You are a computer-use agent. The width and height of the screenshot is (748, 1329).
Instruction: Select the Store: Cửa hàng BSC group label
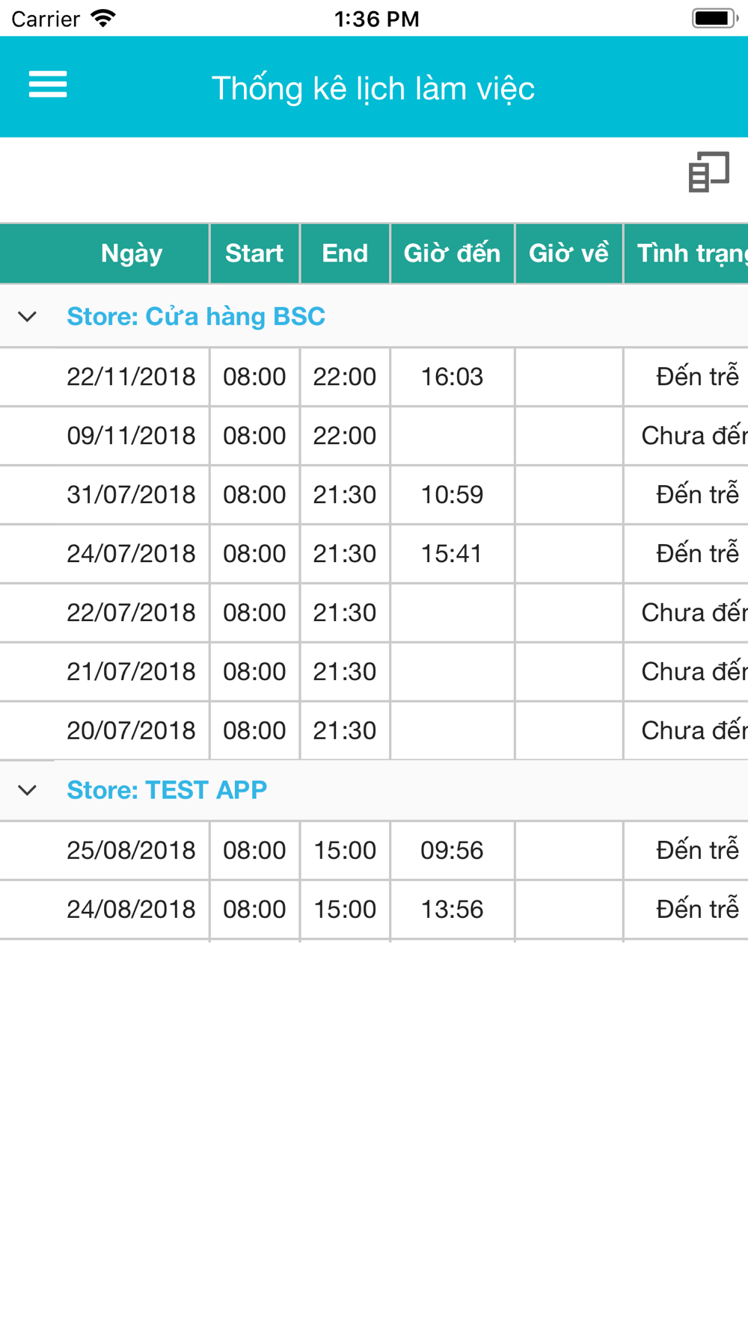196,316
